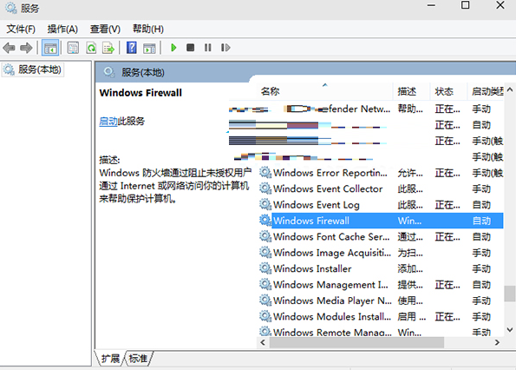This screenshot has width=516, height=370.
Task: Click the right arrow of the horizontal scrollbar
Action: point(497,342)
